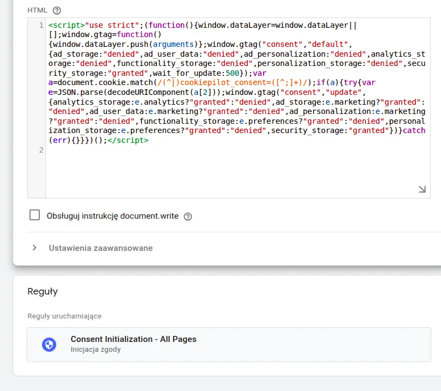Screen dimensions: 441x391
Task: Open the Consent Initialization - All Pages trigger
Action: 133,339
